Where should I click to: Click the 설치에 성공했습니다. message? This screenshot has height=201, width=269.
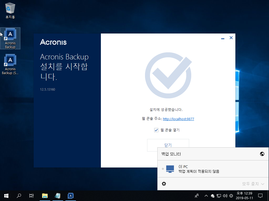(166, 110)
